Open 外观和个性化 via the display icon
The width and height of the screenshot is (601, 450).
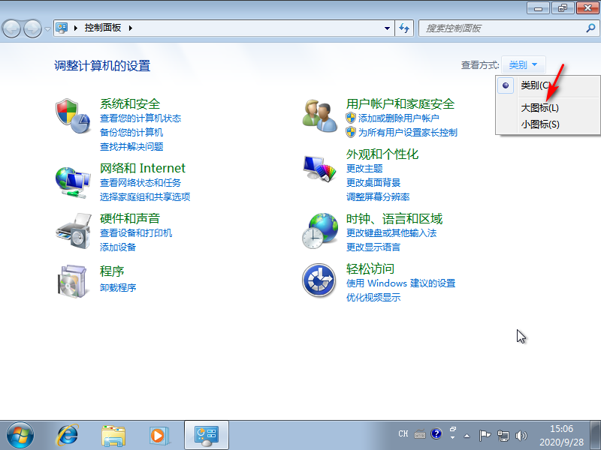tap(319, 168)
